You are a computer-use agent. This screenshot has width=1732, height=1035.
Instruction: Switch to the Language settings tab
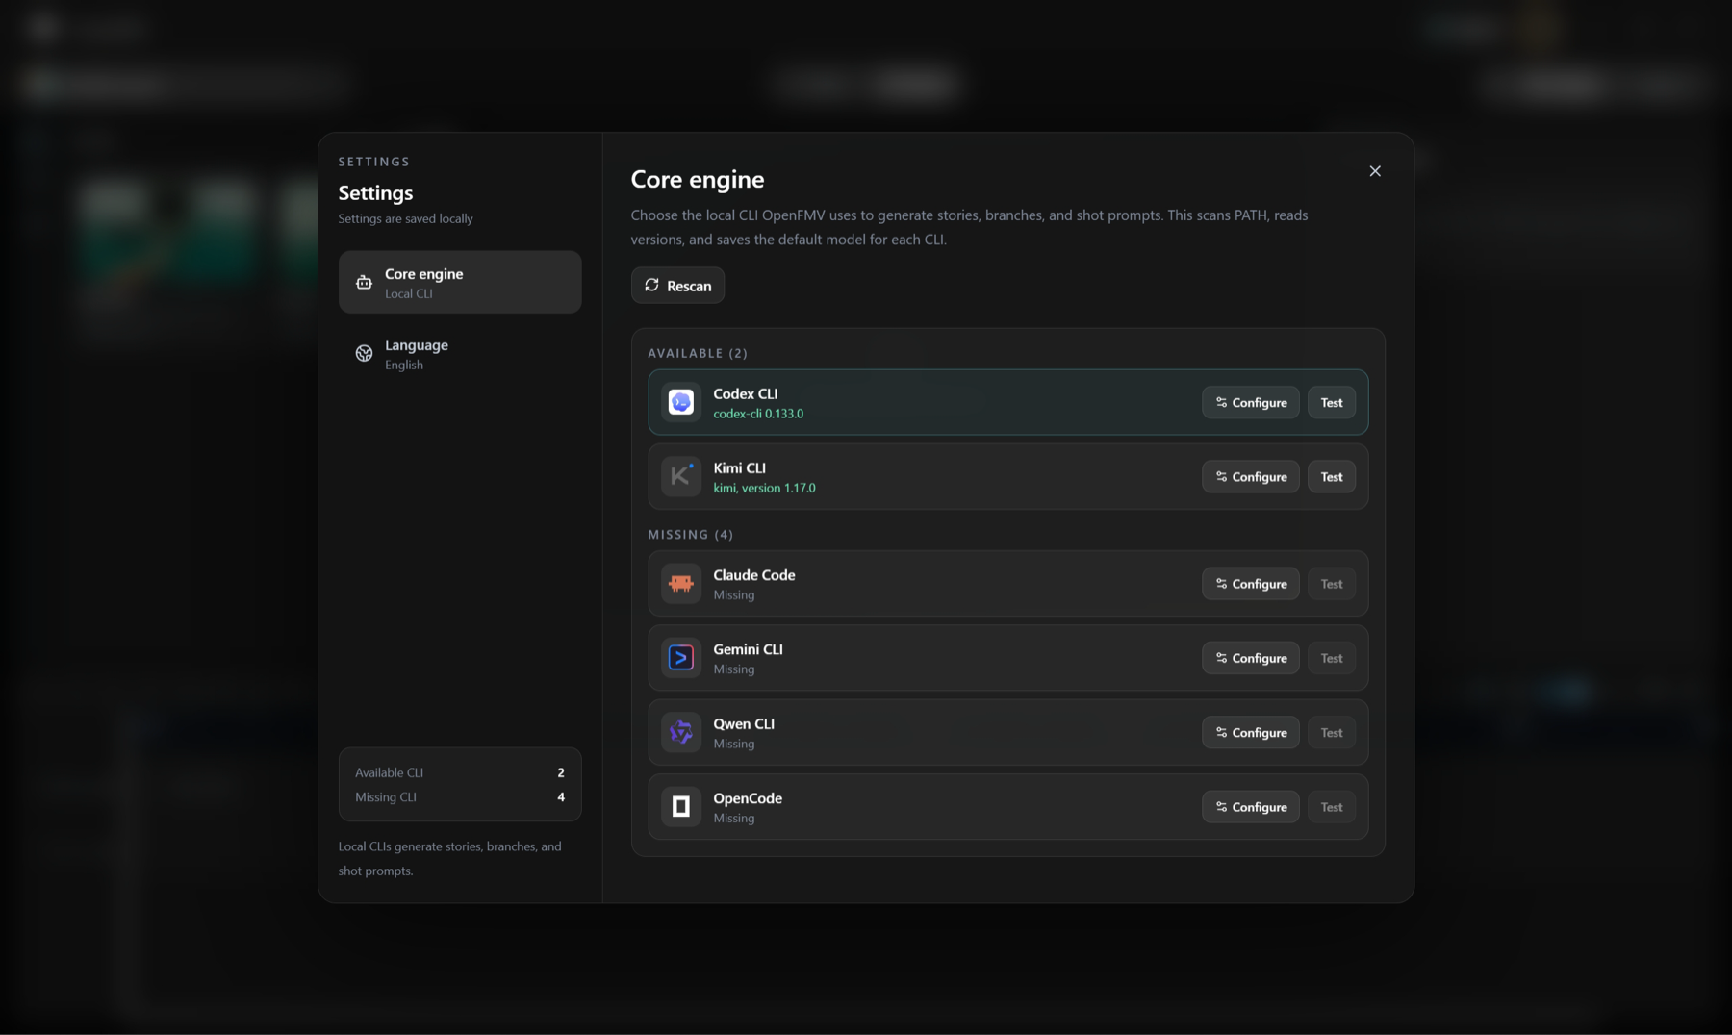[460, 353]
